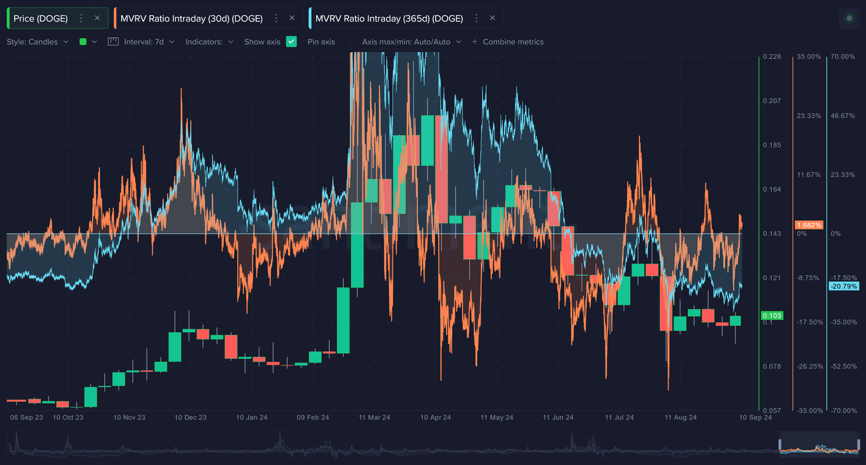Viewport: 866px width, 465px height.
Task: Open three-dot menu for MVRV 30d metric
Action: coord(276,18)
